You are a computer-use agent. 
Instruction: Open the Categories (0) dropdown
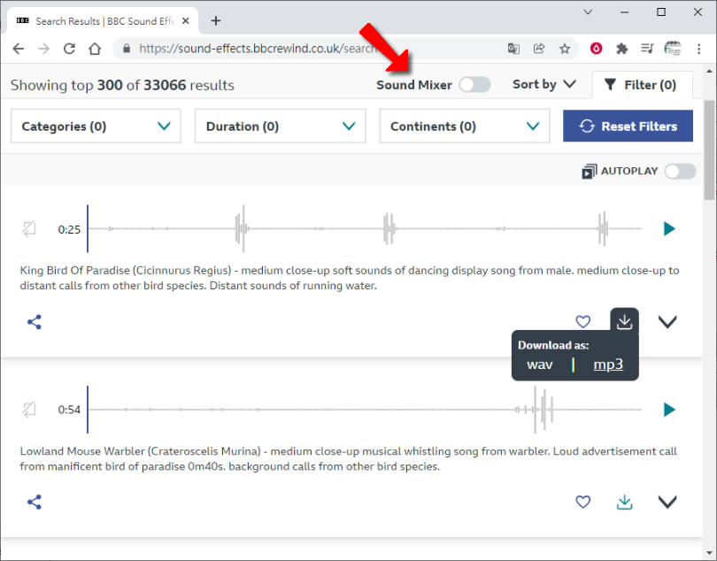(96, 126)
